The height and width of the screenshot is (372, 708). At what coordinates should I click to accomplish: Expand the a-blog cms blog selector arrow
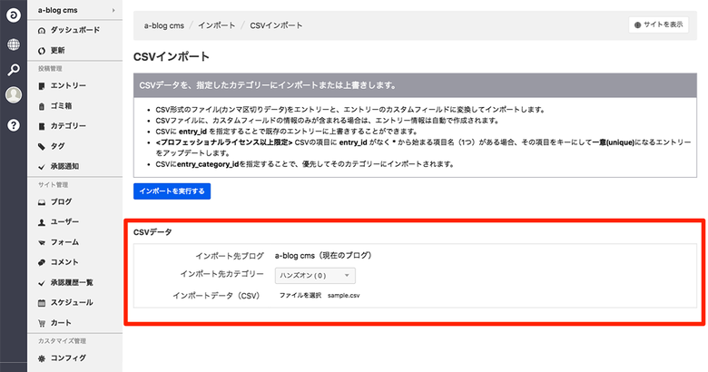(x=113, y=10)
